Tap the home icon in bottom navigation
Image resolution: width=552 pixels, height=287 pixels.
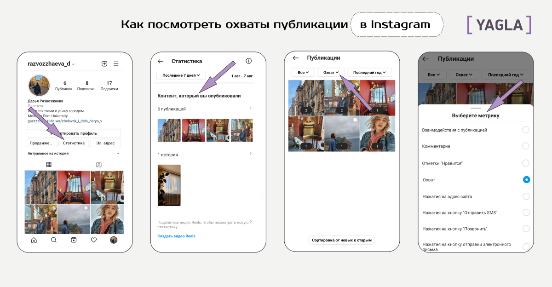coord(34,240)
